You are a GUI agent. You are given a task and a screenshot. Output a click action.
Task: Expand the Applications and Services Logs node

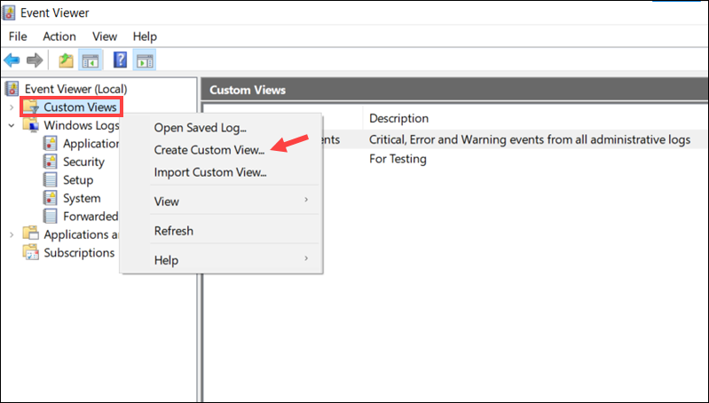coord(12,234)
